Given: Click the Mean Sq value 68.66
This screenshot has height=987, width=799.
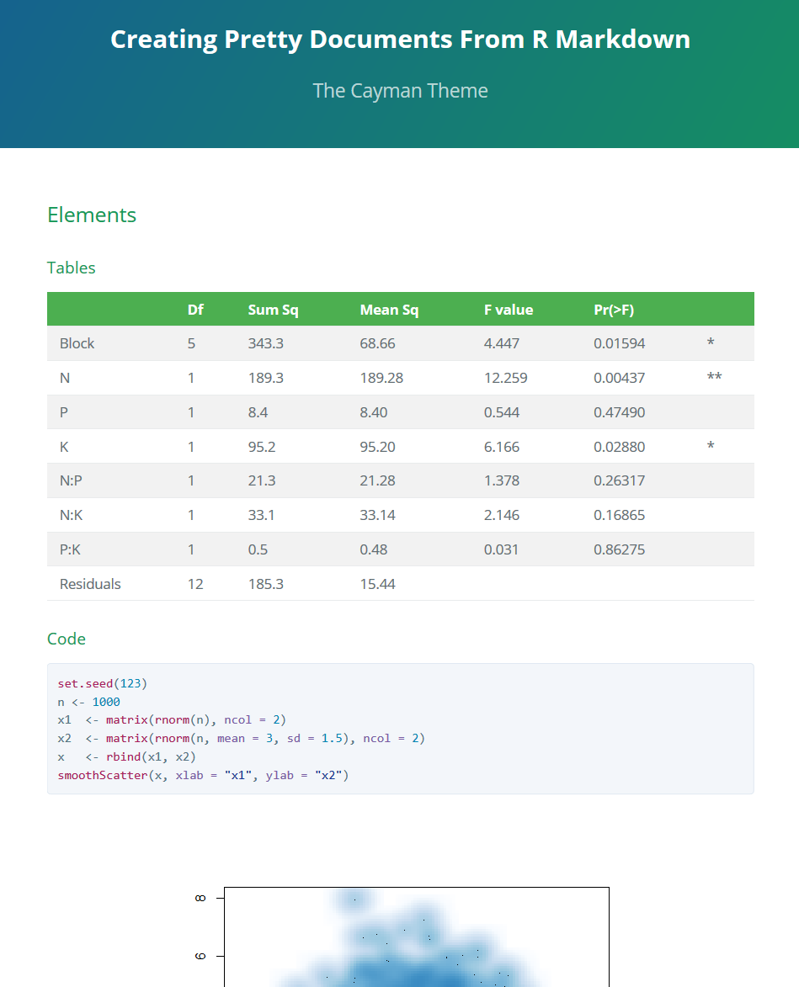Looking at the screenshot, I should click(x=378, y=343).
